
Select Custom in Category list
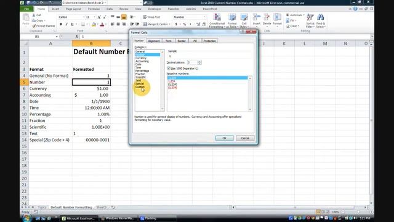140,87
